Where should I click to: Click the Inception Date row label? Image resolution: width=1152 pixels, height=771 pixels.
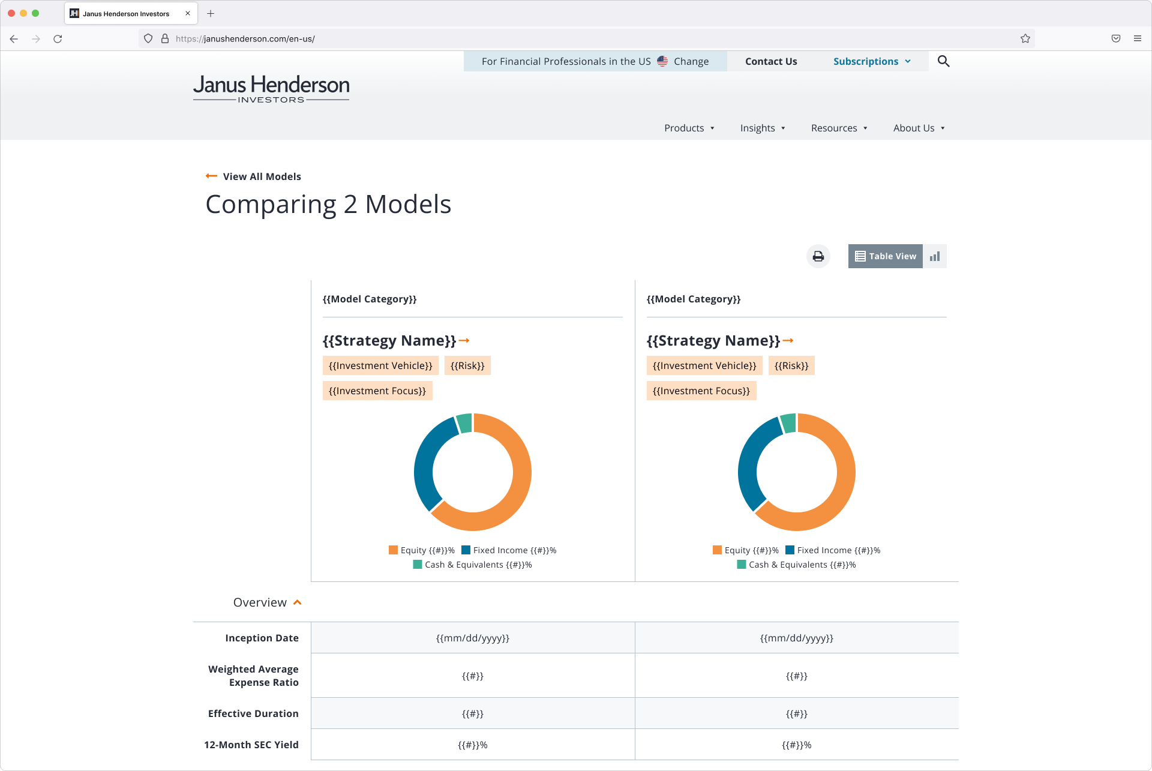coord(262,638)
